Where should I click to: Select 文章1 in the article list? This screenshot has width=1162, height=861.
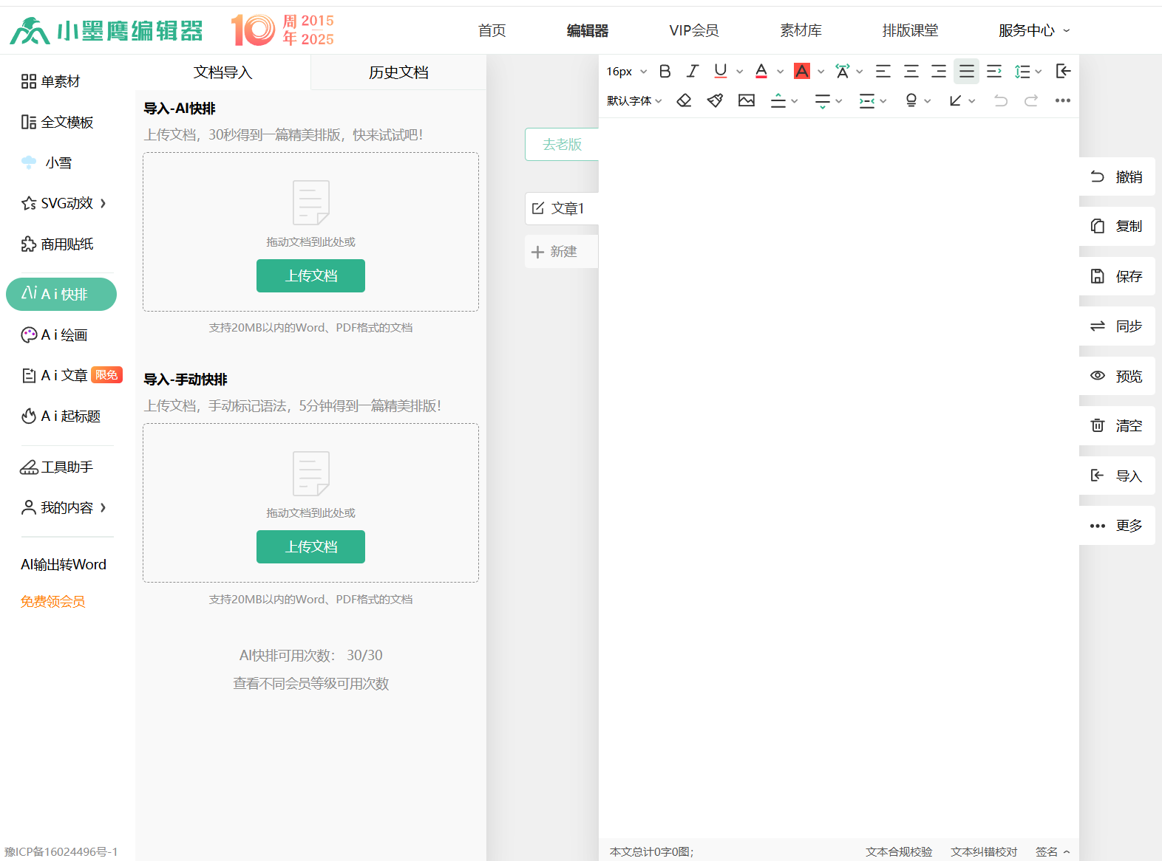pyautogui.click(x=561, y=208)
